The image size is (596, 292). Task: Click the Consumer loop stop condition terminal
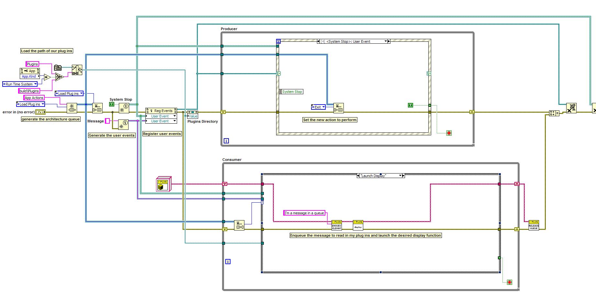coord(510,282)
